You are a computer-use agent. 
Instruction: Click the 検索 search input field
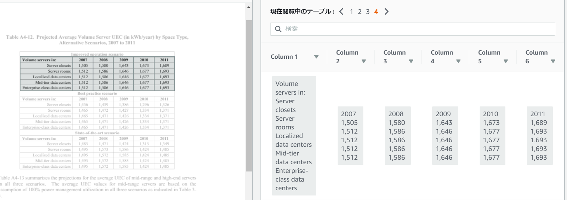[412, 29]
